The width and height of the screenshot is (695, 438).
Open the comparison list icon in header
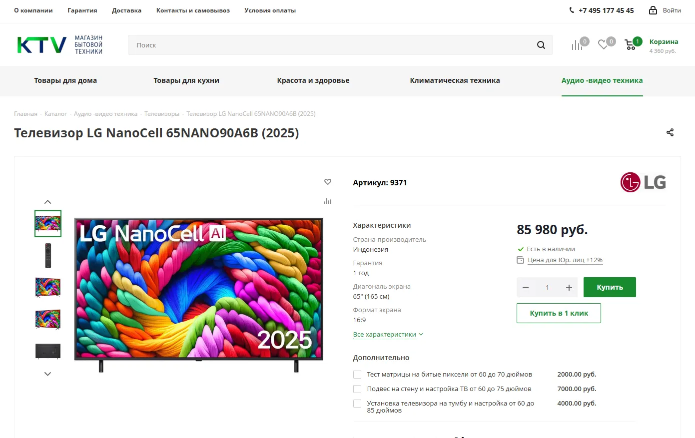(578, 45)
